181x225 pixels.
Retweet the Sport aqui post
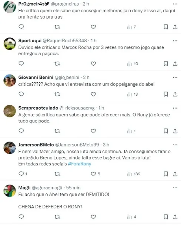pos(57,63)
